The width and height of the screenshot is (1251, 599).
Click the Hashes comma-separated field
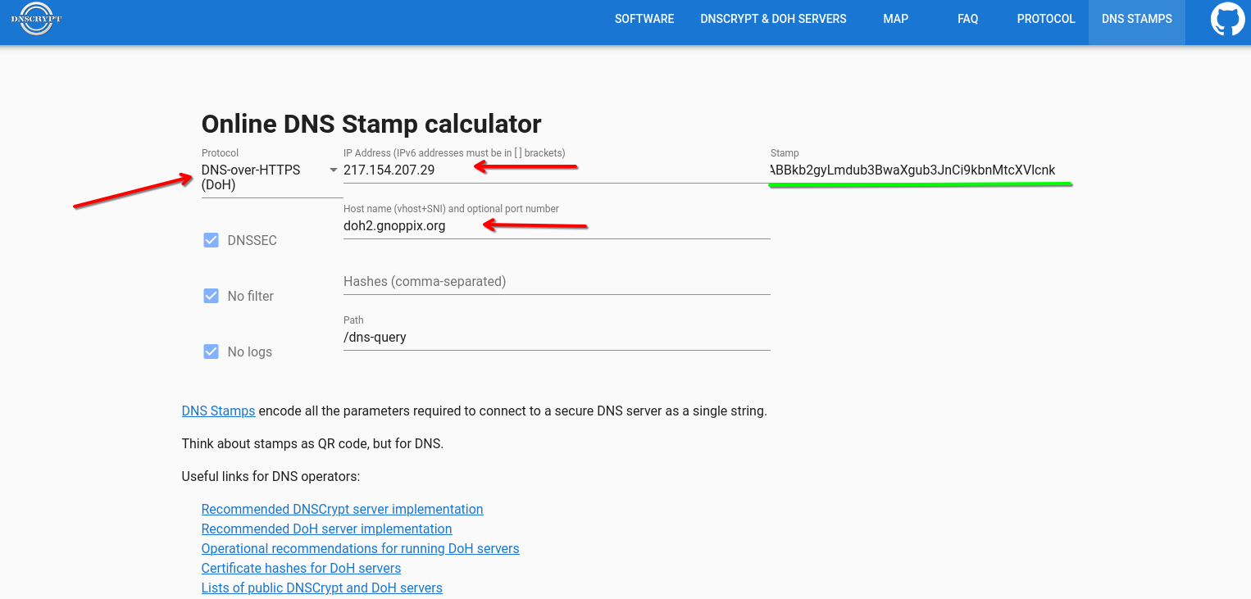click(x=556, y=282)
